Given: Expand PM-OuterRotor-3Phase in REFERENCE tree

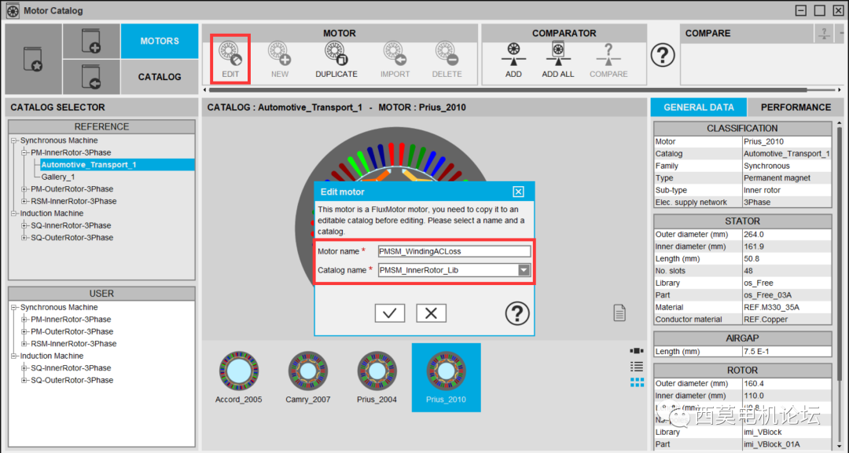Looking at the screenshot, I should point(24,189).
